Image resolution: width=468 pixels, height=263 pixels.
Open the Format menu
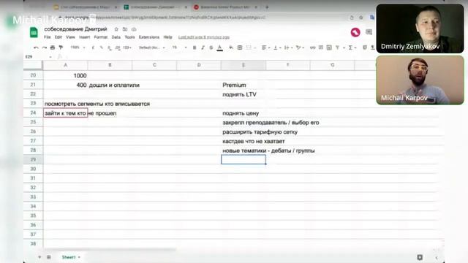point(101,37)
